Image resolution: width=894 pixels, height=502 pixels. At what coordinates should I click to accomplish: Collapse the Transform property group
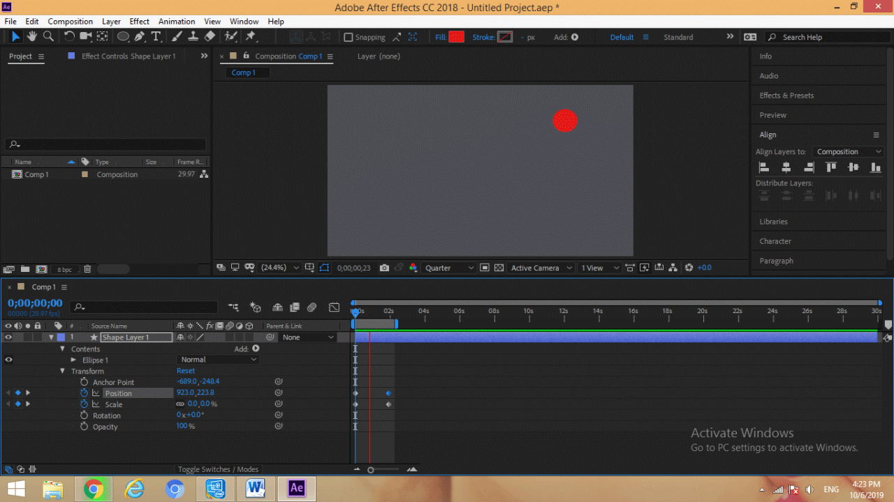[x=63, y=370]
